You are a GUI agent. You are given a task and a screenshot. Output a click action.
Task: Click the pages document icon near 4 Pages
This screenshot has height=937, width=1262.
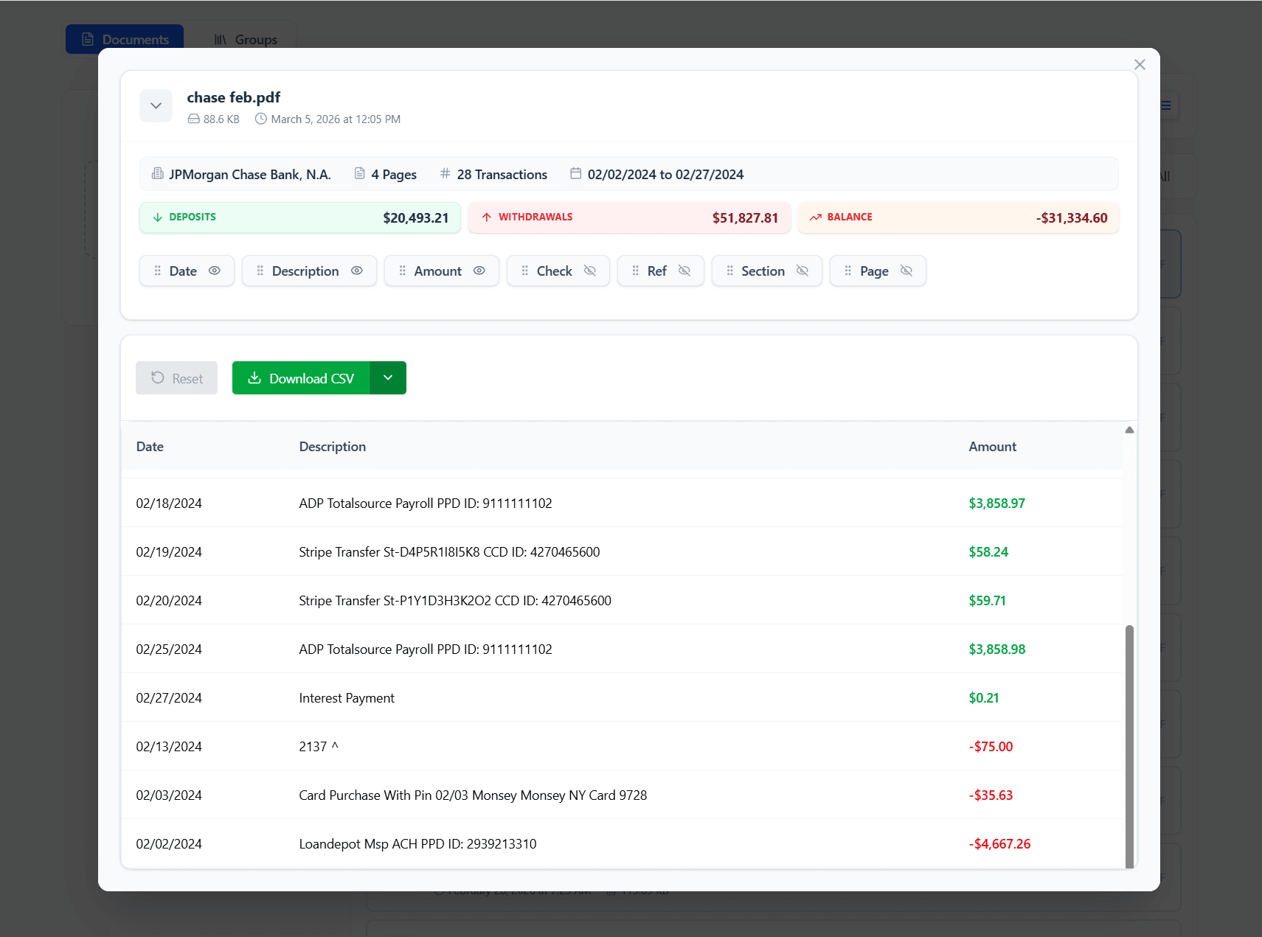pos(359,174)
